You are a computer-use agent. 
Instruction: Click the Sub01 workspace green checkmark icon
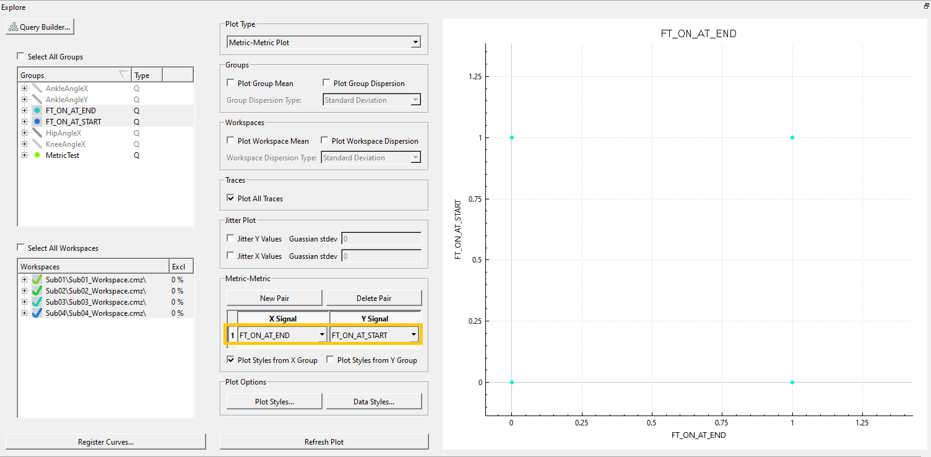coord(37,280)
